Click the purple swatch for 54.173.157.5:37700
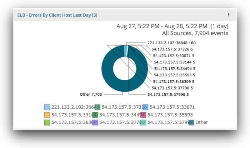Viewport: 250px width, 148px height. pyautogui.click(x=95, y=122)
